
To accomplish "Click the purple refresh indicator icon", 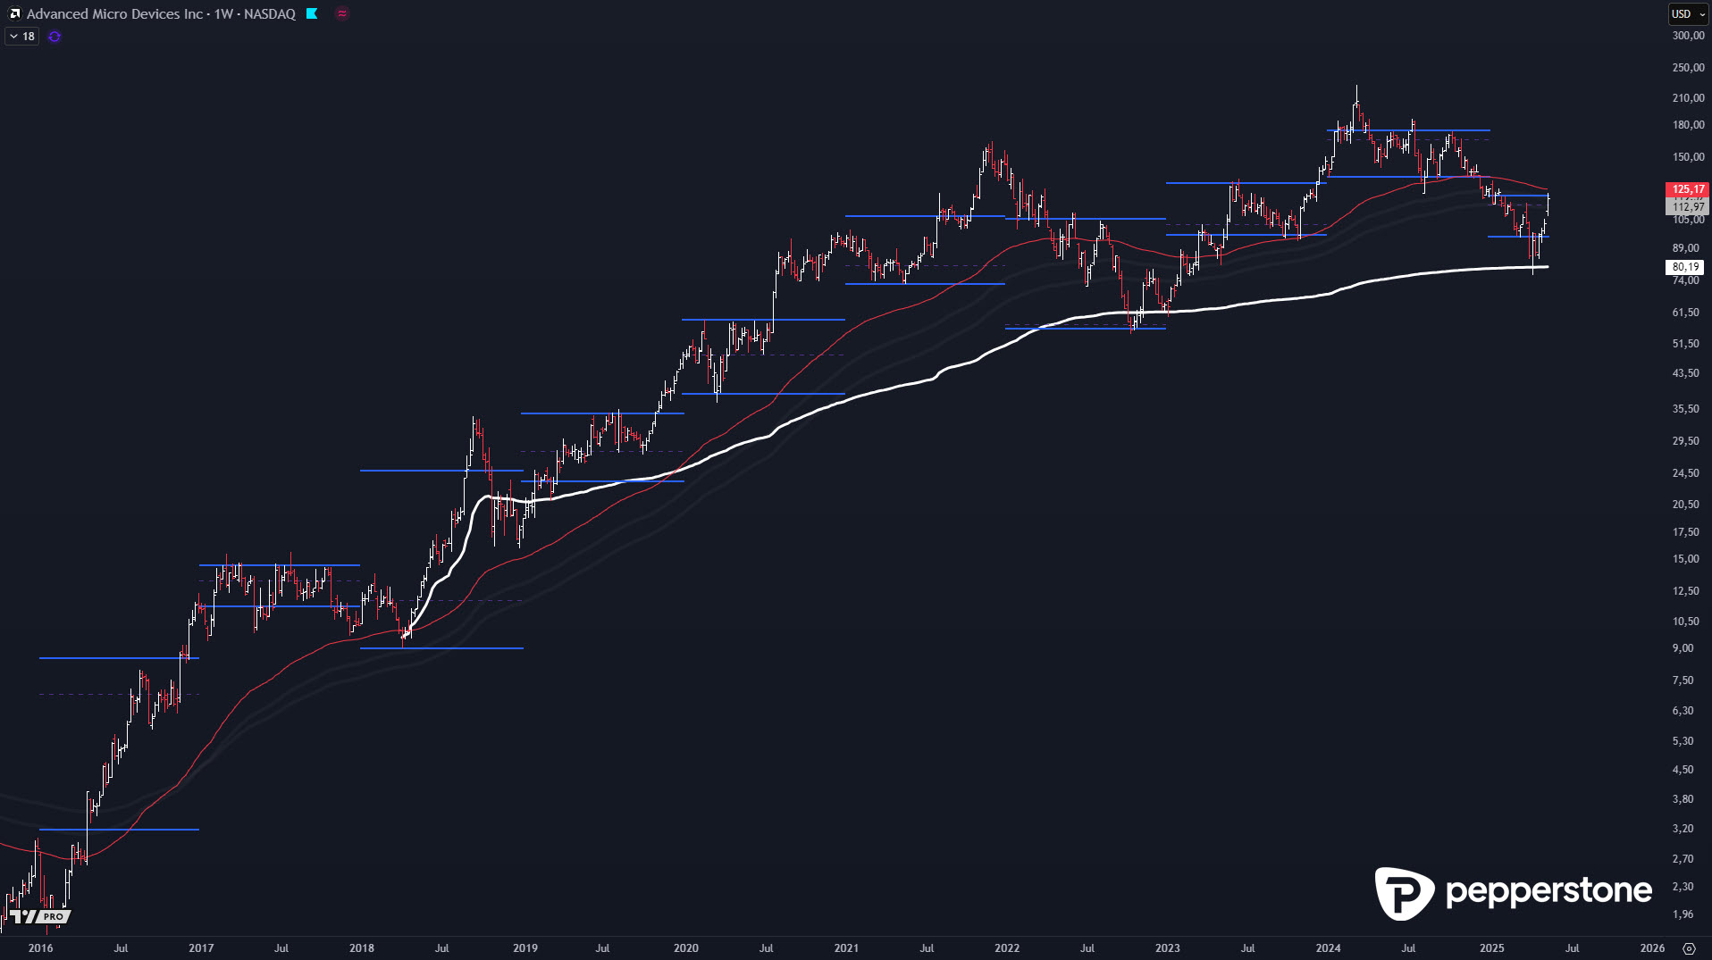I will coord(55,37).
